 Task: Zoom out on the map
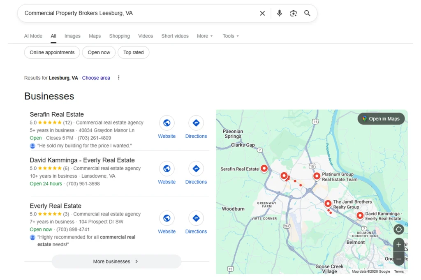pyautogui.click(x=398, y=259)
